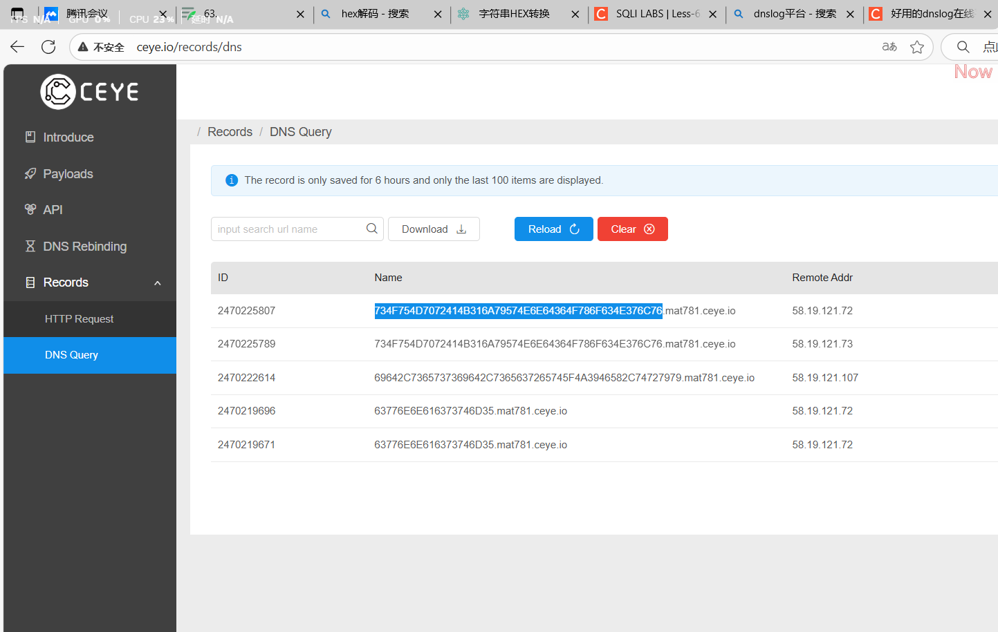Click record ID 2470219671
Viewport: 998px width, 632px height.
[246, 445]
